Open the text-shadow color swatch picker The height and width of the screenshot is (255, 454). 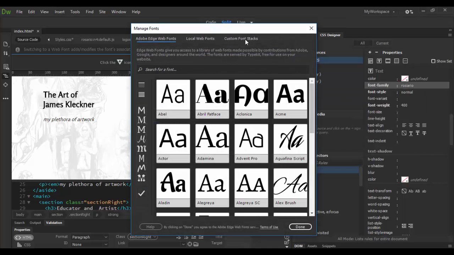pos(405,180)
